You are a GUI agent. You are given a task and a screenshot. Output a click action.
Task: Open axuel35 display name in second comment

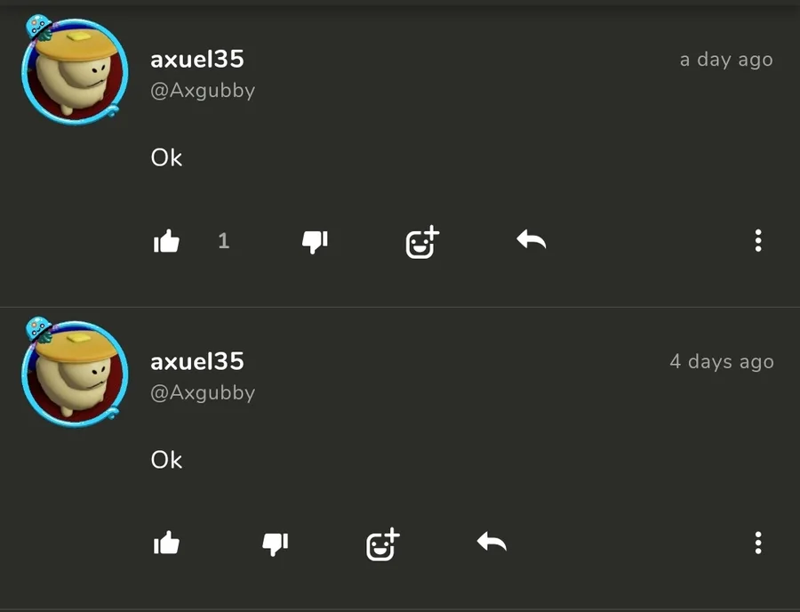tap(197, 361)
